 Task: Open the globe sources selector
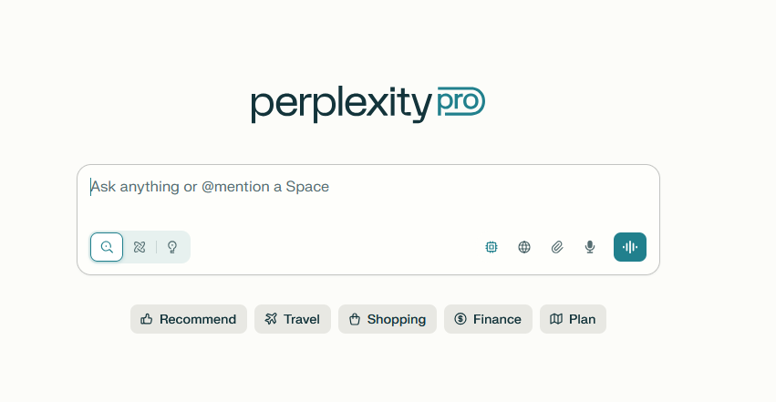click(524, 247)
